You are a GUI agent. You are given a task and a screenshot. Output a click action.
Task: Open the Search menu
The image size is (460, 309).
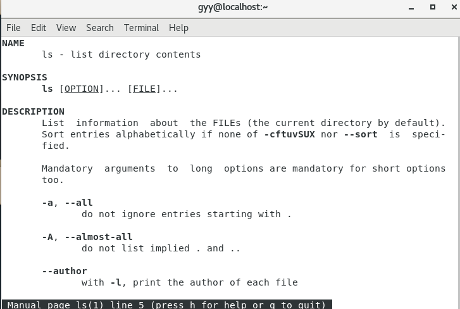(100, 28)
